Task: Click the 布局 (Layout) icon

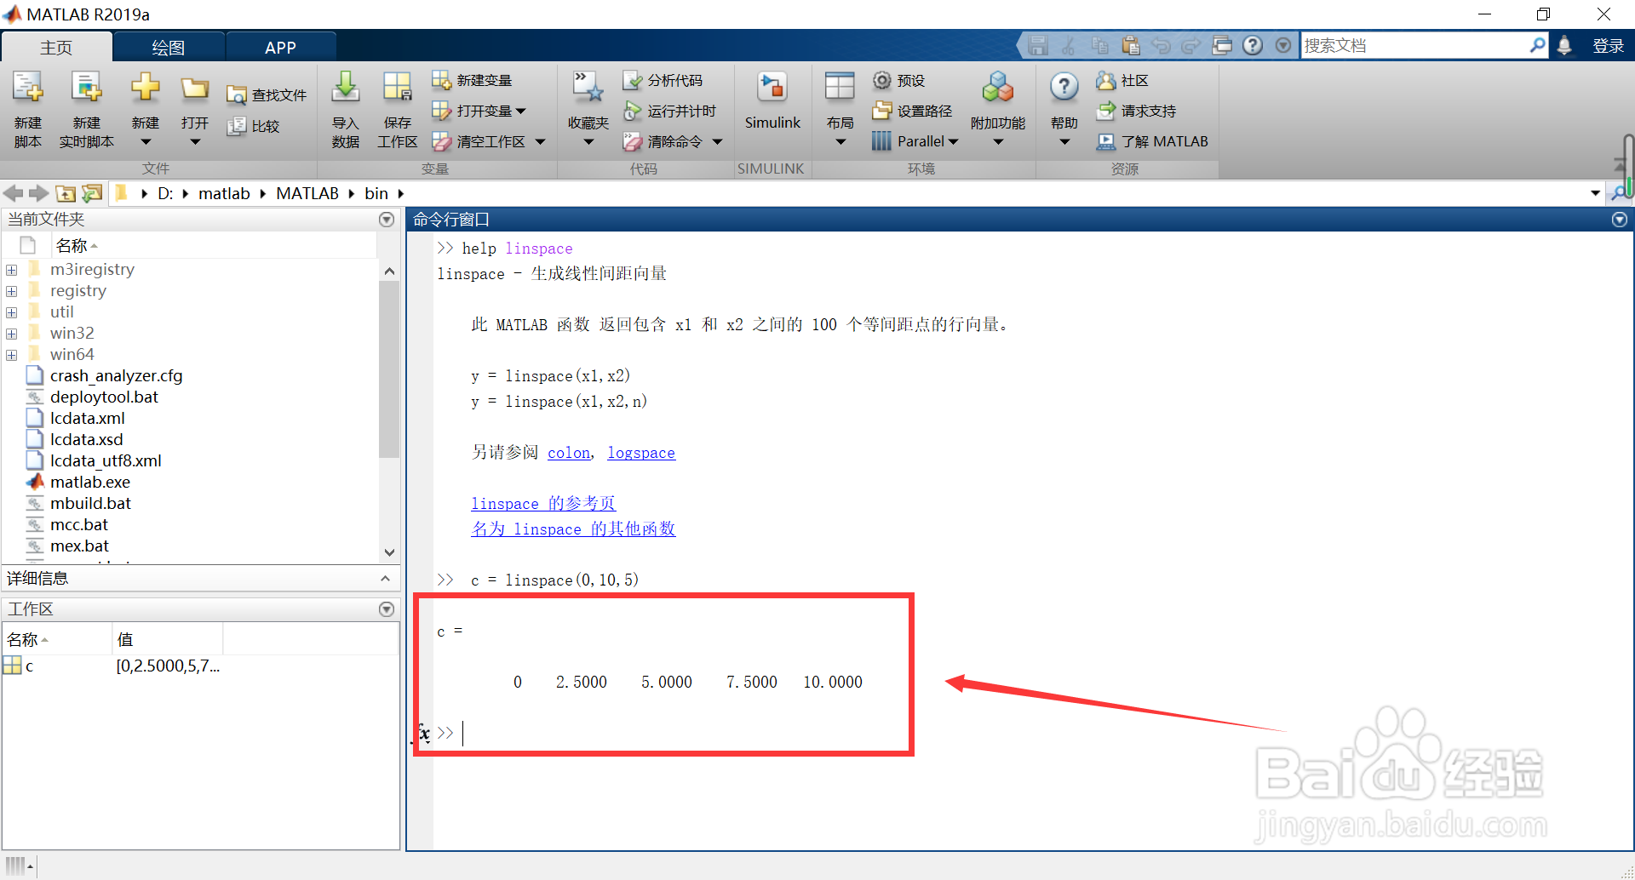Action: click(x=840, y=87)
